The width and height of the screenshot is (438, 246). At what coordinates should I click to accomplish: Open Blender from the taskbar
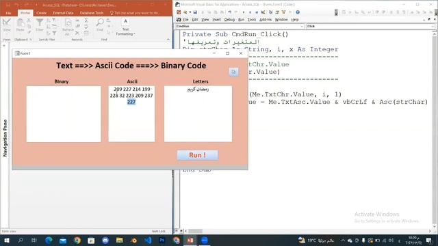pos(134,240)
